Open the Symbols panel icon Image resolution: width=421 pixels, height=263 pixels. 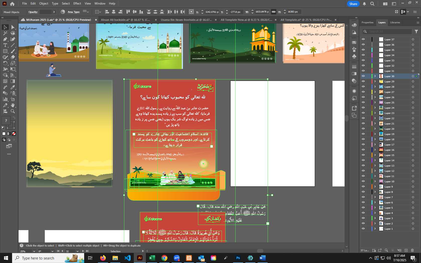tap(354, 56)
